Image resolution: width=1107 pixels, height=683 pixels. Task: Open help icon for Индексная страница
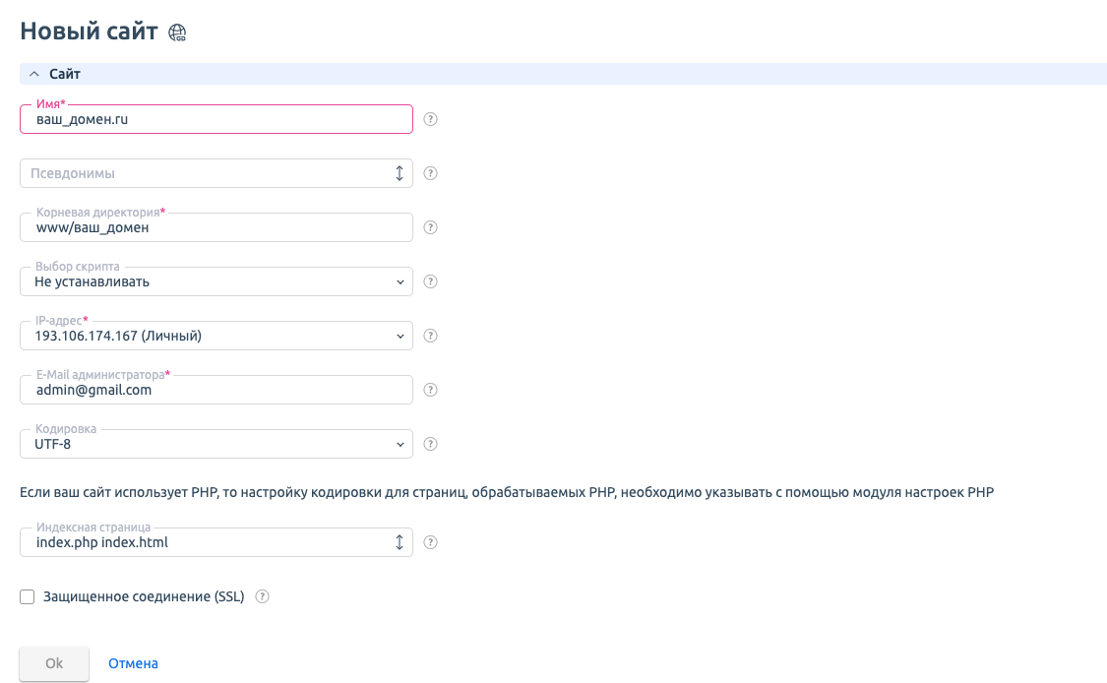pyautogui.click(x=430, y=542)
